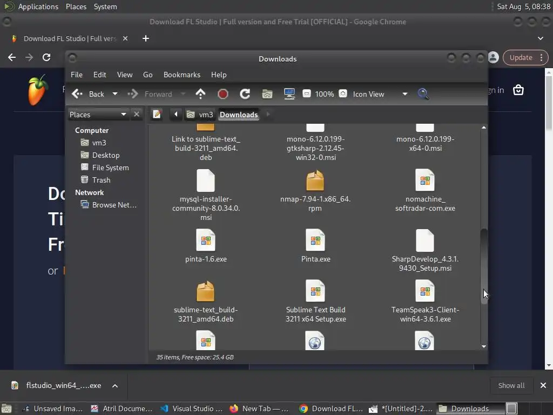The image size is (553, 415).
Task: Click Link to sublime-text deb file name
Action: 206,148
